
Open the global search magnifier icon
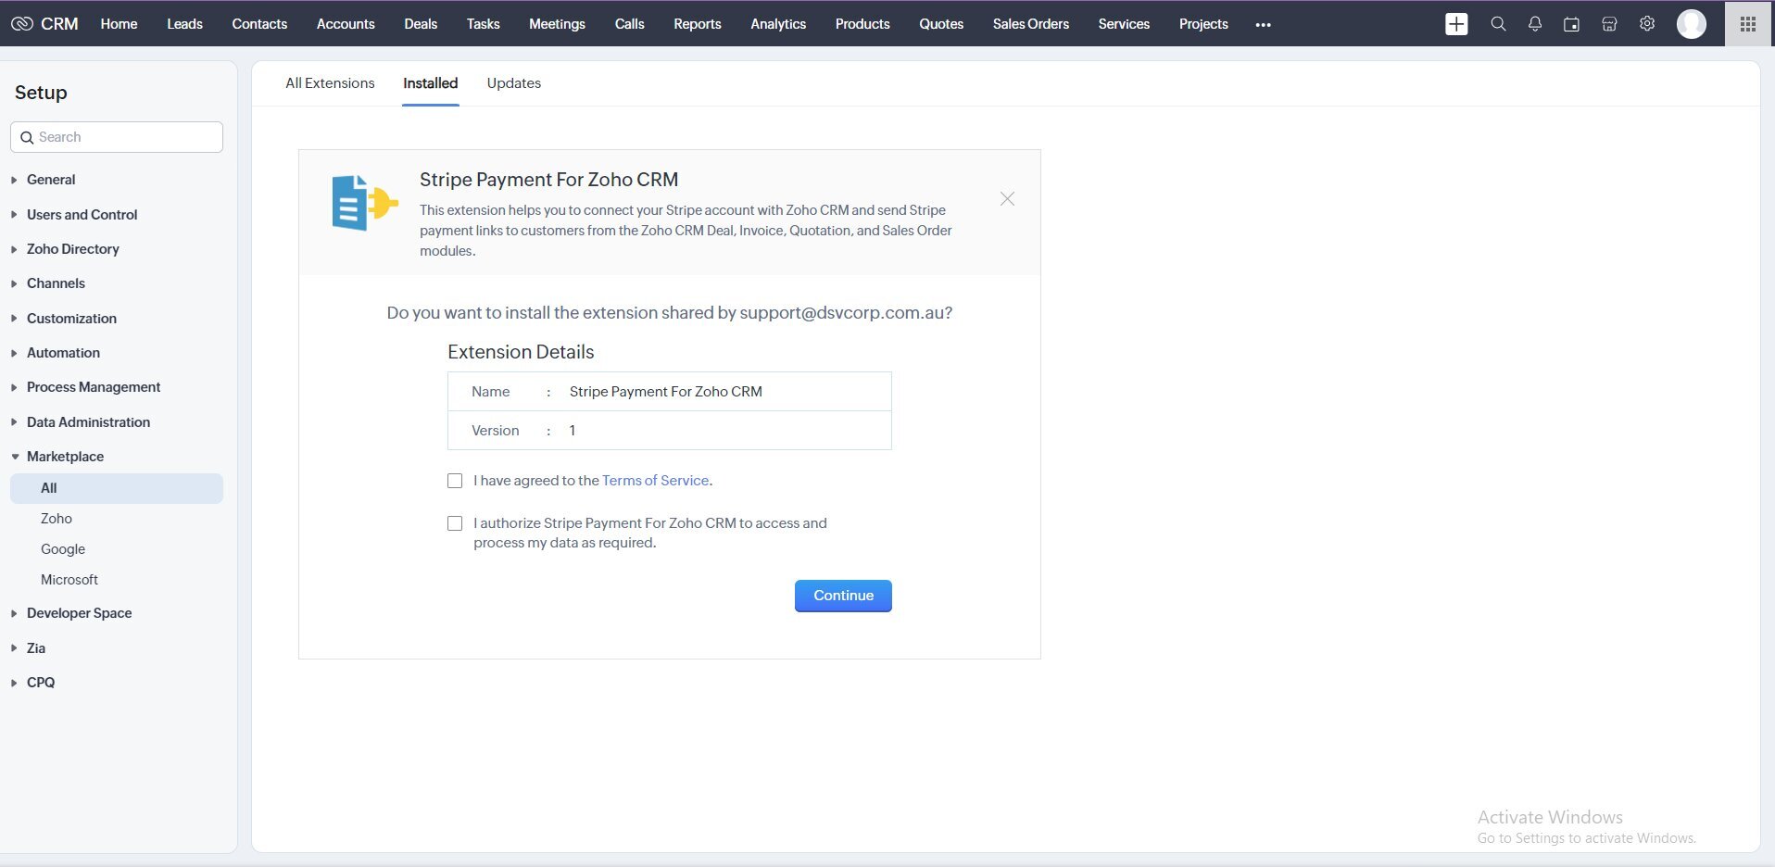pos(1498,24)
